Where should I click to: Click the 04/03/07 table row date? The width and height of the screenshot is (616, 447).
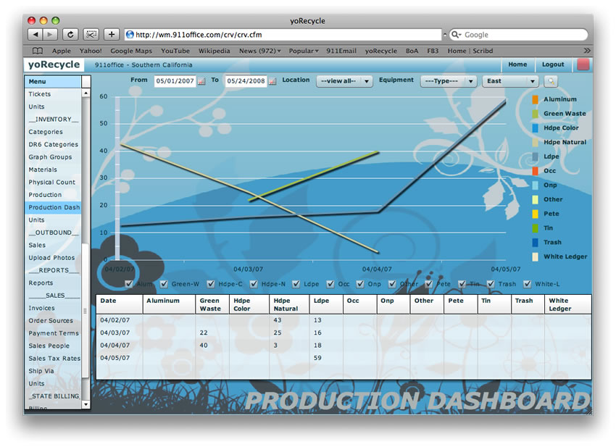pyautogui.click(x=115, y=333)
